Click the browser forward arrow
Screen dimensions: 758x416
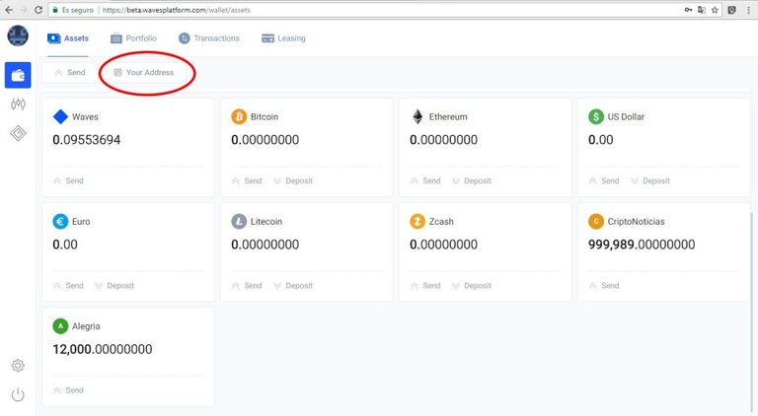coord(24,10)
